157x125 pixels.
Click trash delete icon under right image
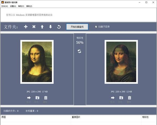tap(130, 98)
